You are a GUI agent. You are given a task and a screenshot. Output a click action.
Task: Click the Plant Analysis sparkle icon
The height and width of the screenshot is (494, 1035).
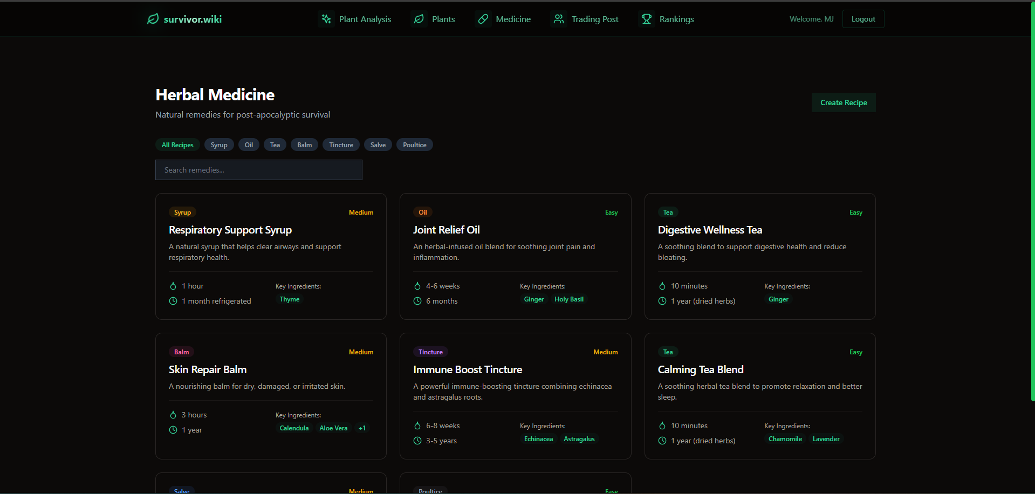[x=326, y=19]
